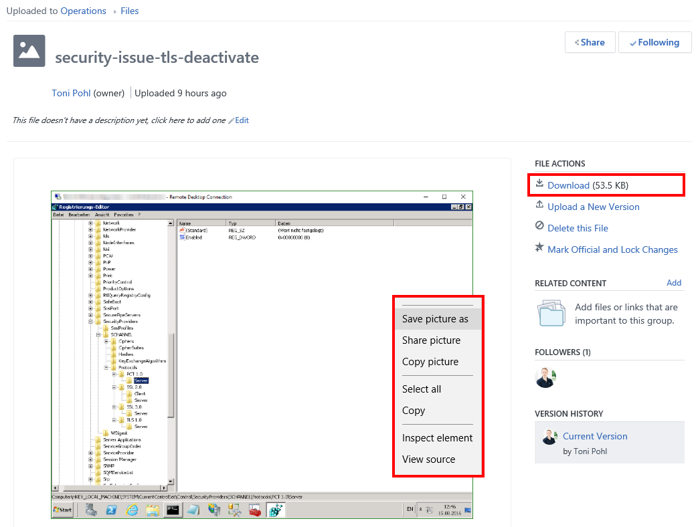Viewport: 696px width, 527px height.
Task: Select "Copy picture" in the context menu
Action: point(430,362)
